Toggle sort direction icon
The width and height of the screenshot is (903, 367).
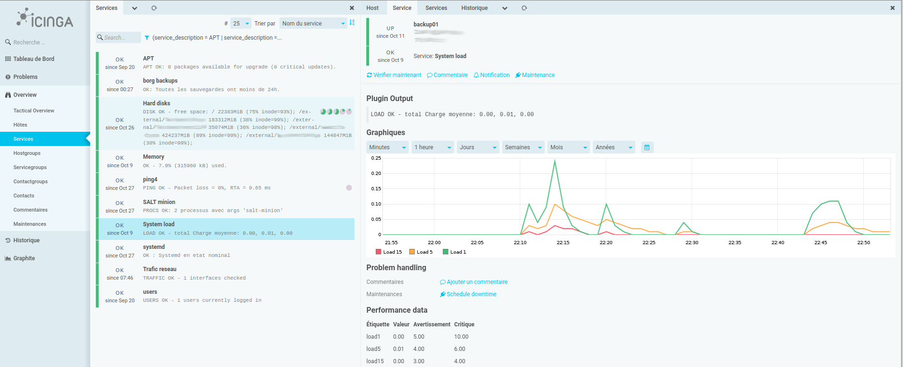click(x=352, y=23)
